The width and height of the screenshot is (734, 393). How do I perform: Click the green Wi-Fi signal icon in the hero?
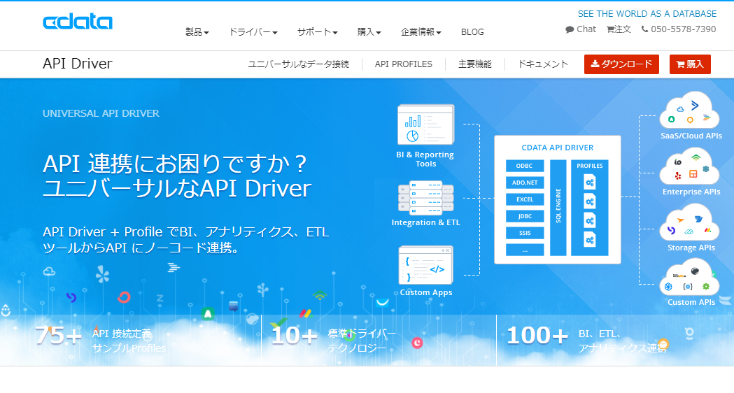(320, 295)
